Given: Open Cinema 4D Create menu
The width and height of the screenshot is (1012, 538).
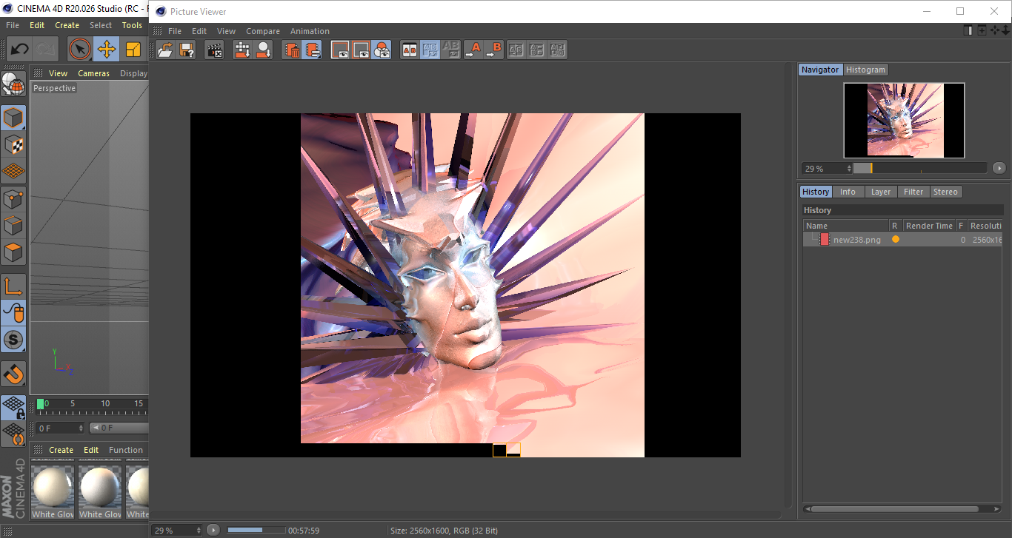Looking at the screenshot, I should [67, 25].
